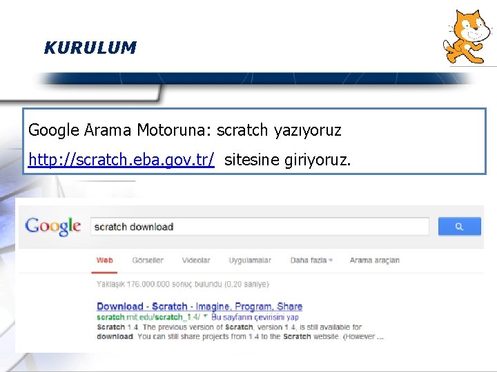The width and height of the screenshot is (497, 372).
Task: Expand the green URL dropdown arrow
Action: coord(205,316)
